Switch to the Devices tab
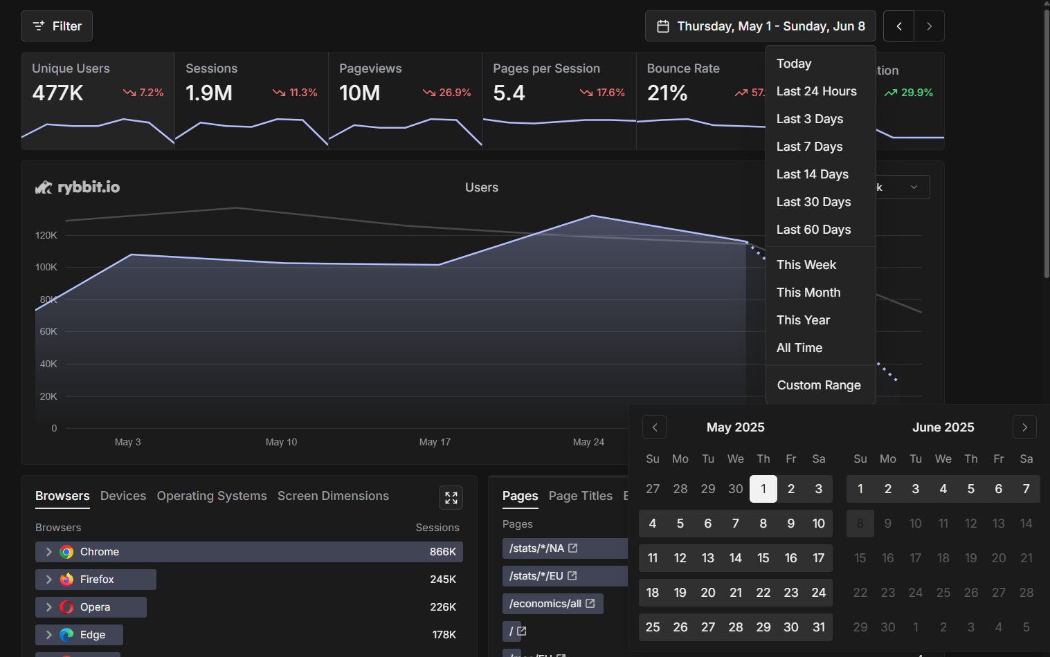1050x657 pixels. click(x=123, y=496)
